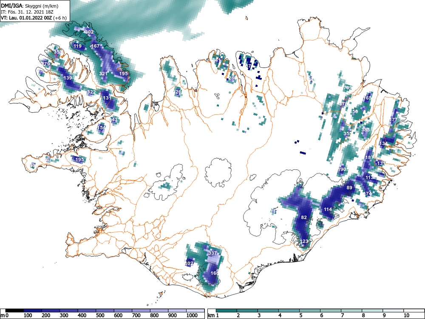Select the dark teal 1–2 km legend swatch
Viewport: 425px width, 319px height.
pyautogui.click(x=227, y=310)
